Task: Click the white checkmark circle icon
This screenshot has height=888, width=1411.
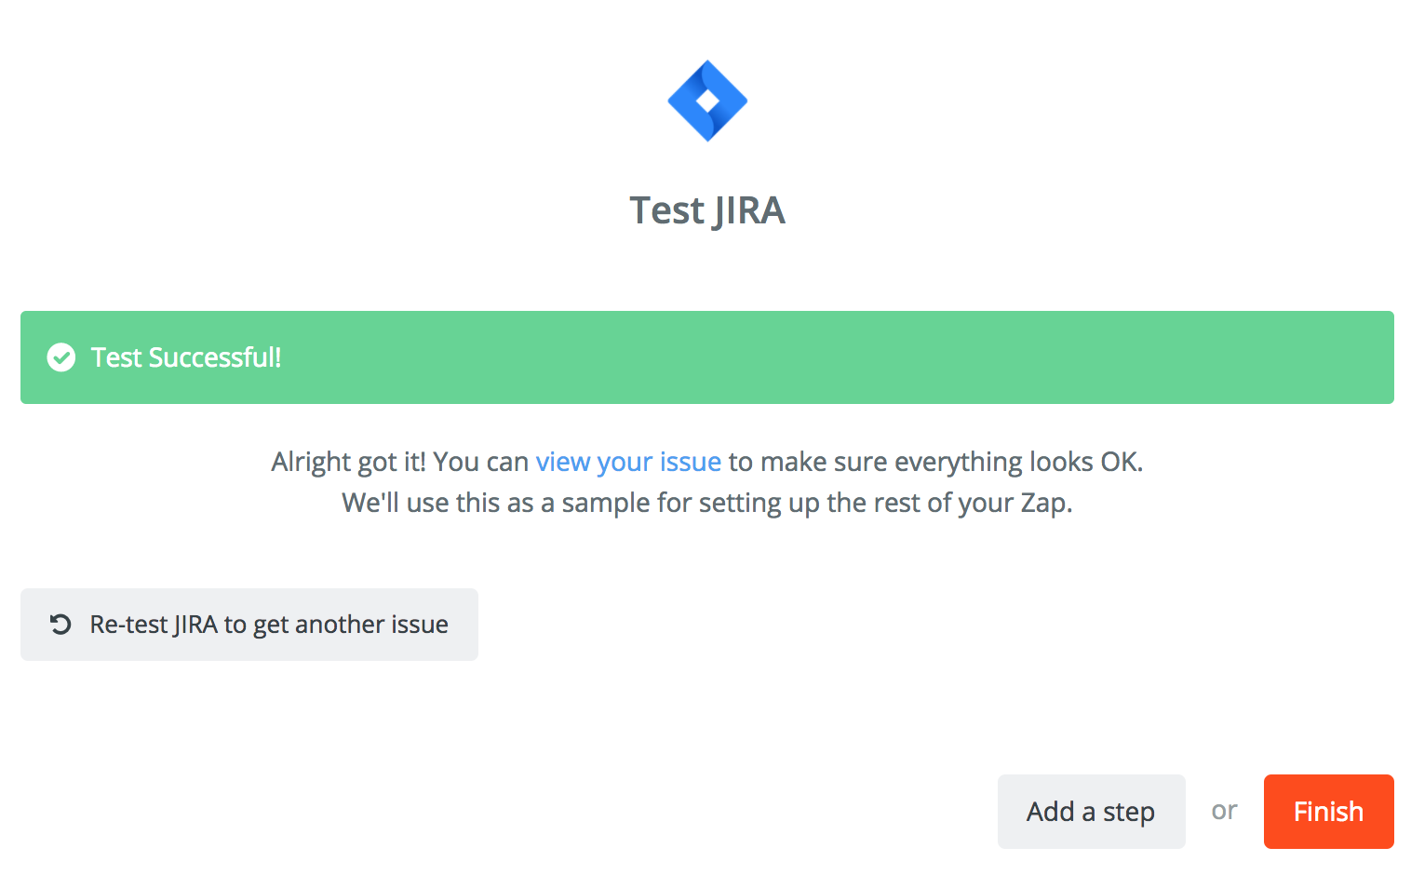Action: [61, 357]
